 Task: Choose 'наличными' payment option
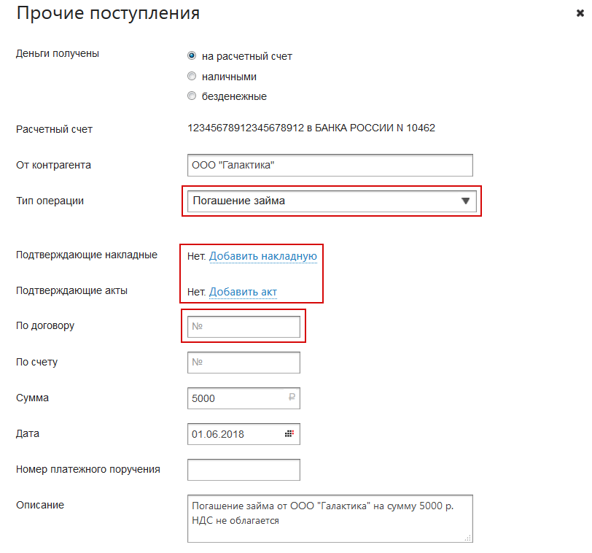192,76
